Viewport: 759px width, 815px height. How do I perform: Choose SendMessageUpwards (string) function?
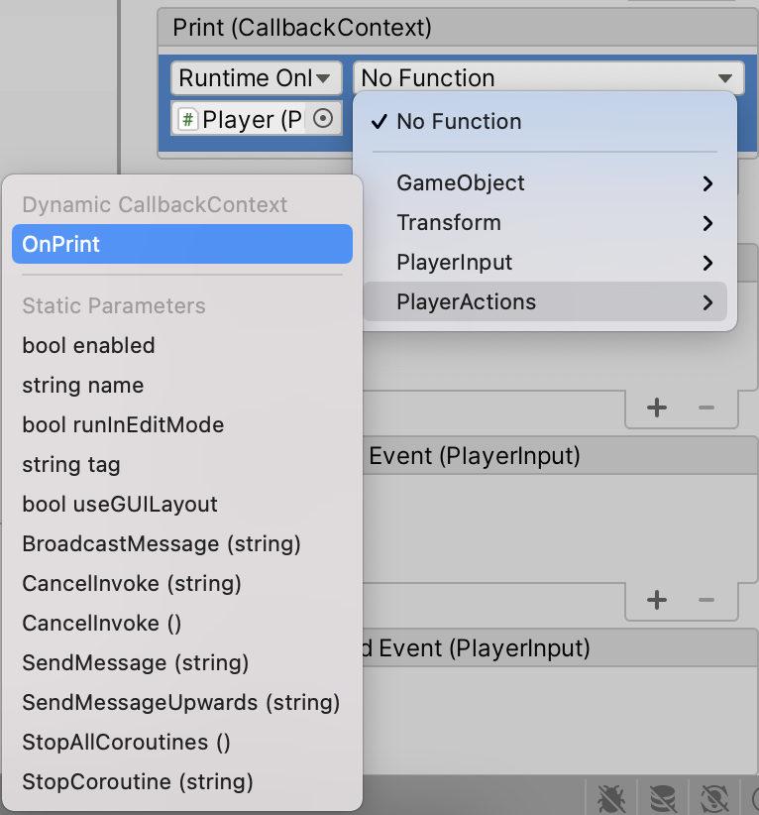click(182, 702)
